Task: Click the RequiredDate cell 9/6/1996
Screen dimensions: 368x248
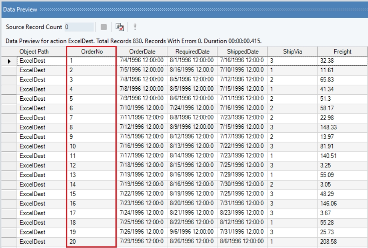Action: coord(192,232)
